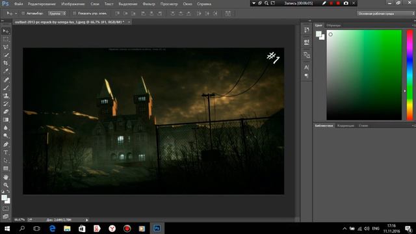Open the Character panel icon
Image resolution: width=416 pixels, height=234 pixels.
306,68
